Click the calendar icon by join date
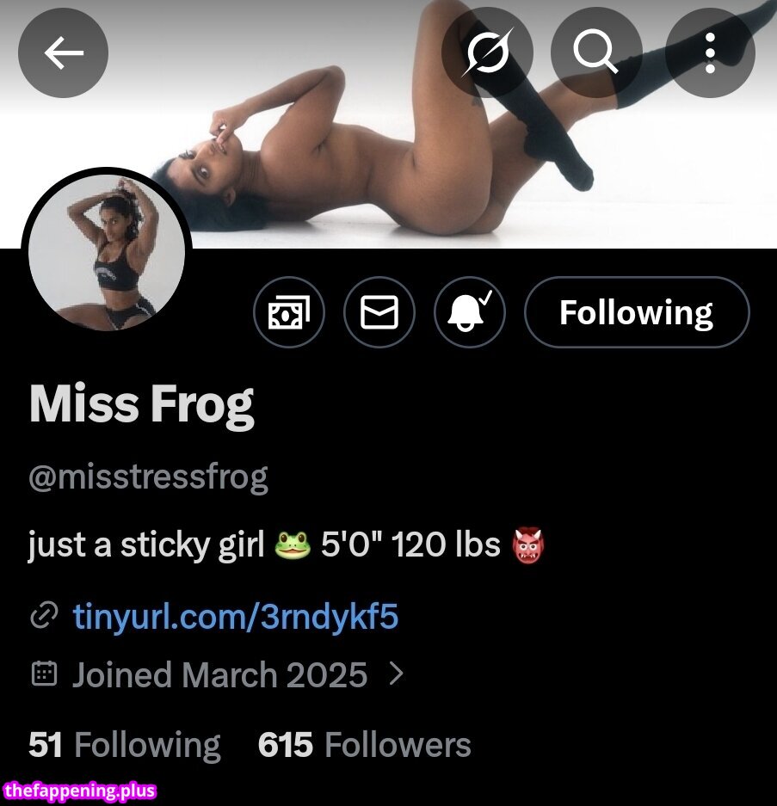777x806 pixels. pos(44,674)
